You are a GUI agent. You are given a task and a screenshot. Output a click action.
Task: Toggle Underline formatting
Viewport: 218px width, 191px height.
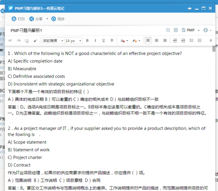103,40
